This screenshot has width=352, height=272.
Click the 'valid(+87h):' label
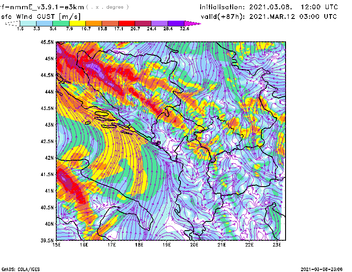(x=223, y=17)
